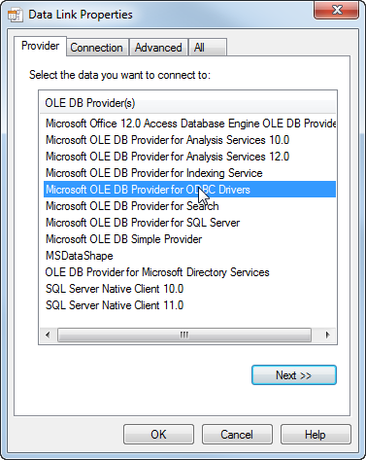Viewport: 366px width, 460px height.
Task: Click the Next >> button
Action: pyautogui.click(x=294, y=375)
